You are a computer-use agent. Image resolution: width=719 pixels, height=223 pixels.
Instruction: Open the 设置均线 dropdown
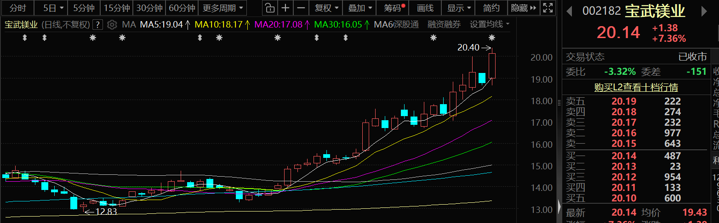click(490, 25)
